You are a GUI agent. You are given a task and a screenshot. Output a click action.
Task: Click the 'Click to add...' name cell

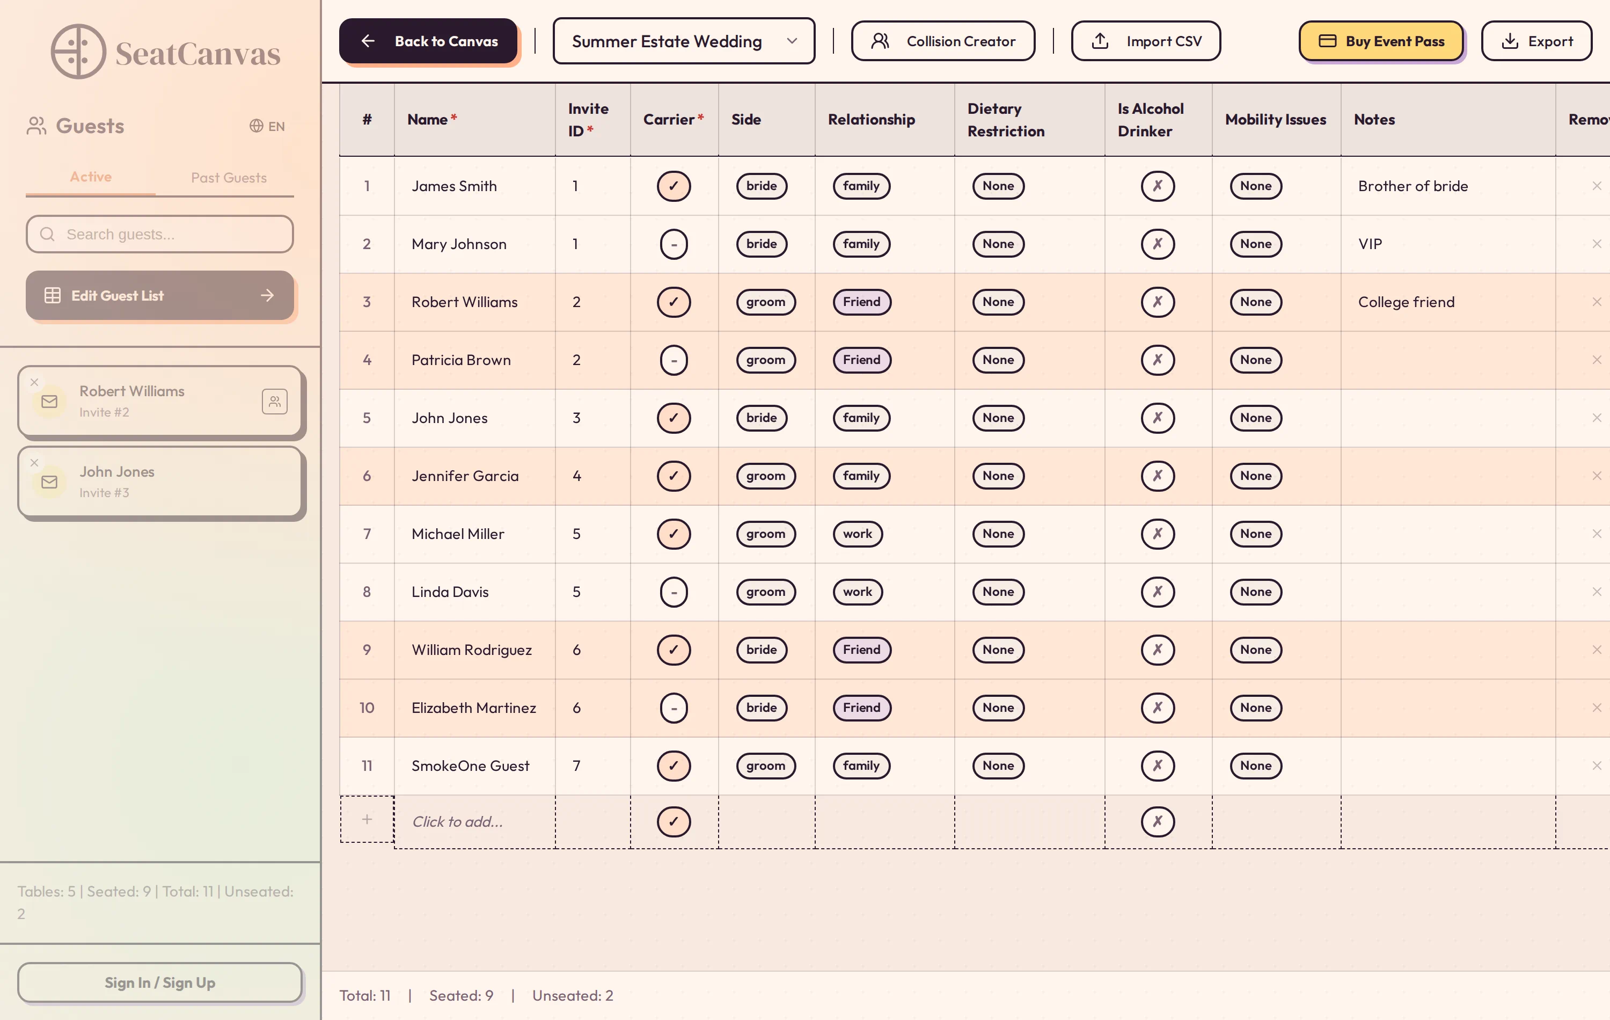(x=475, y=822)
